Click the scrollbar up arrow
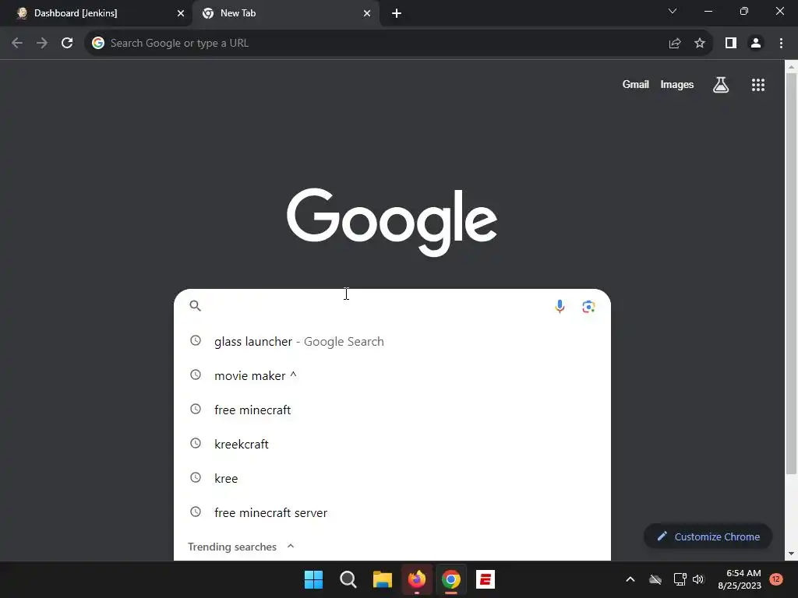 pos(791,67)
